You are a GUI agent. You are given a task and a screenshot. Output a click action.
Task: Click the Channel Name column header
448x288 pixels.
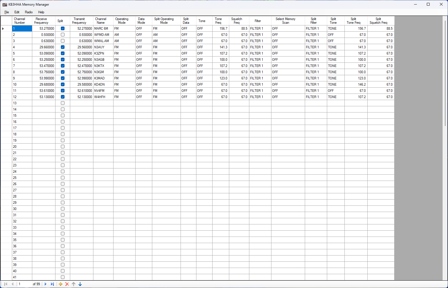pos(103,21)
